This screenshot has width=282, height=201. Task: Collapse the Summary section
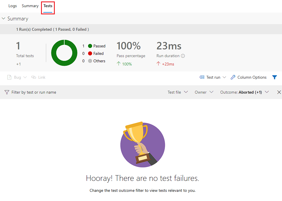[3, 18]
